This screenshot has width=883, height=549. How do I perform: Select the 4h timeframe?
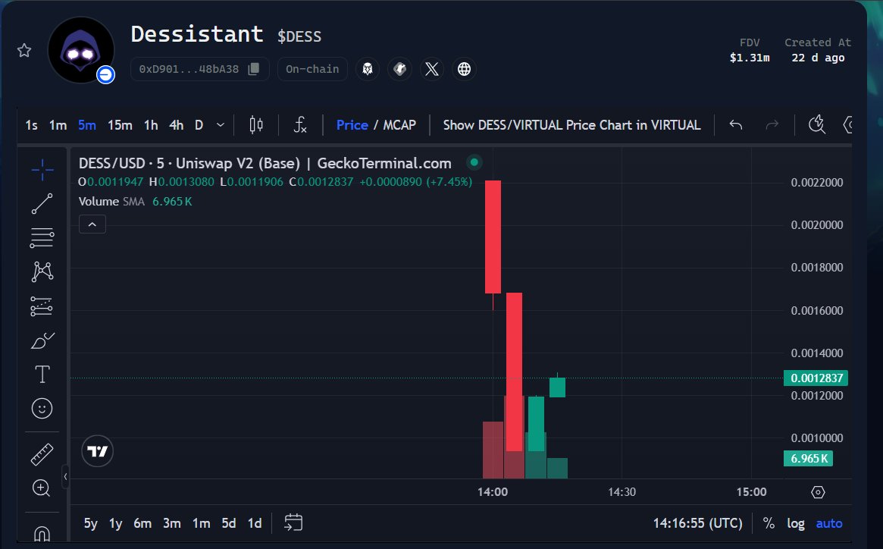pos(177,124)
